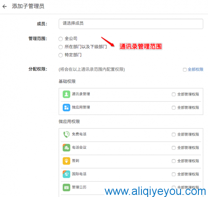Click the 国际电话 globe phone icon
208x197 pixels.
[67, 174]
